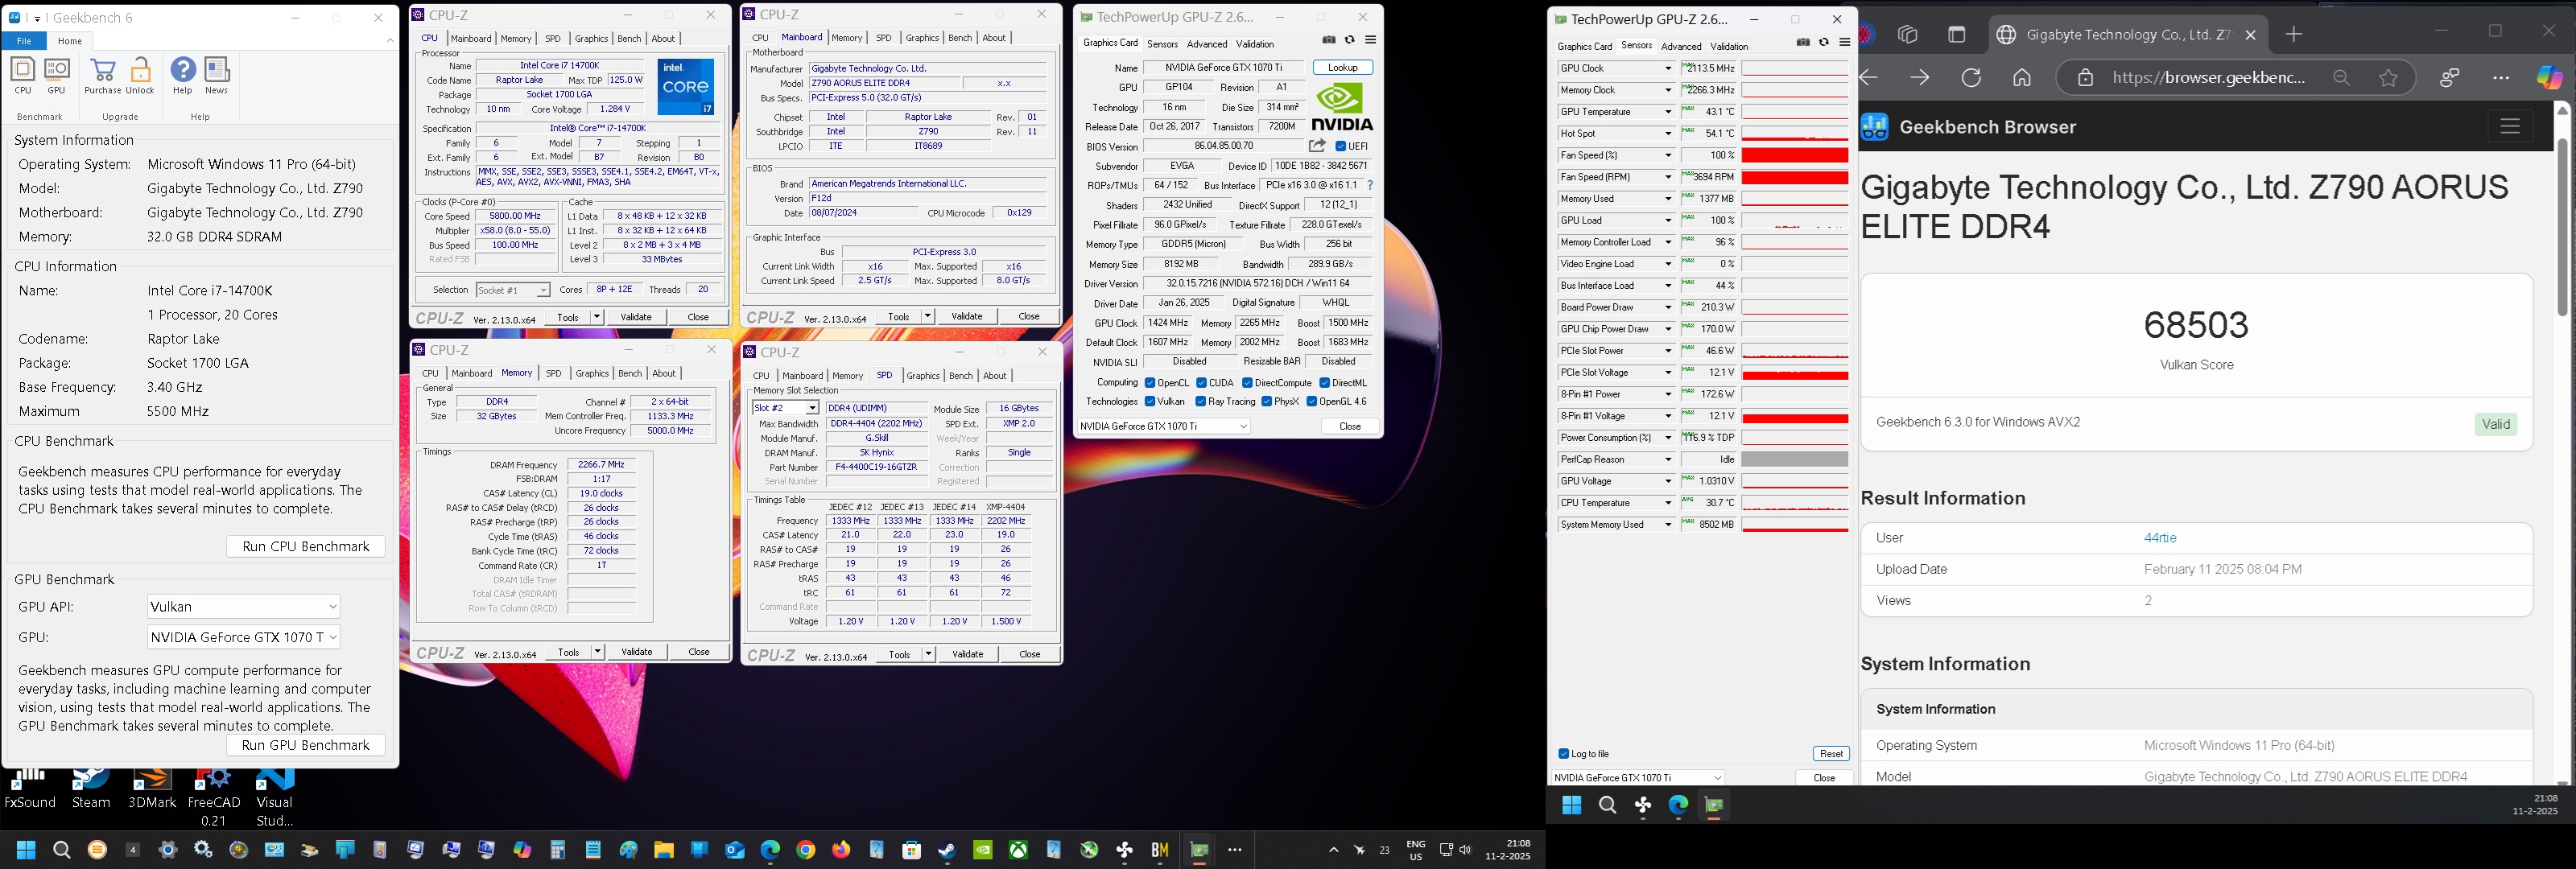Open the 44rtie user link
The image size is (2576, 869).
tap(2160, 538)
